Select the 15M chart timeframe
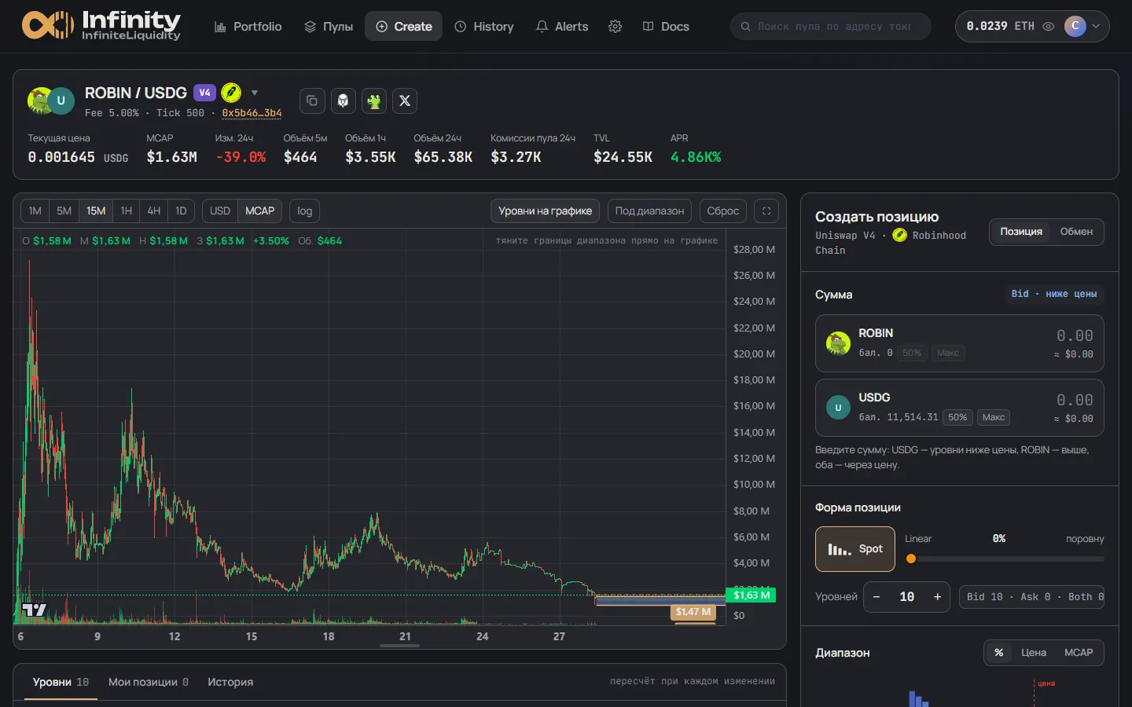 (96, 211)
